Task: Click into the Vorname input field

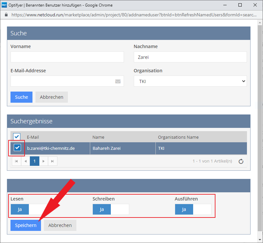Action: (x=67, y=57)
